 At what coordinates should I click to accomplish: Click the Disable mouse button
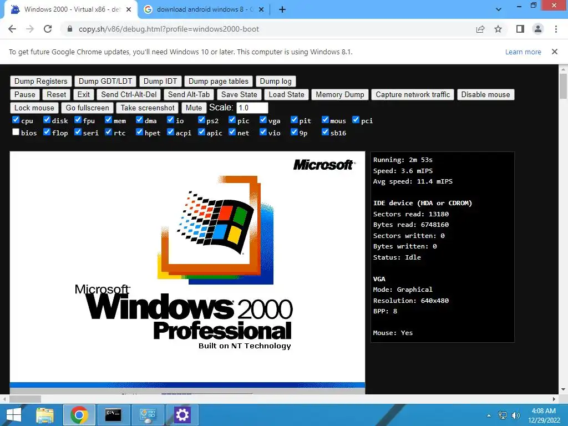(x=485, y=94)
